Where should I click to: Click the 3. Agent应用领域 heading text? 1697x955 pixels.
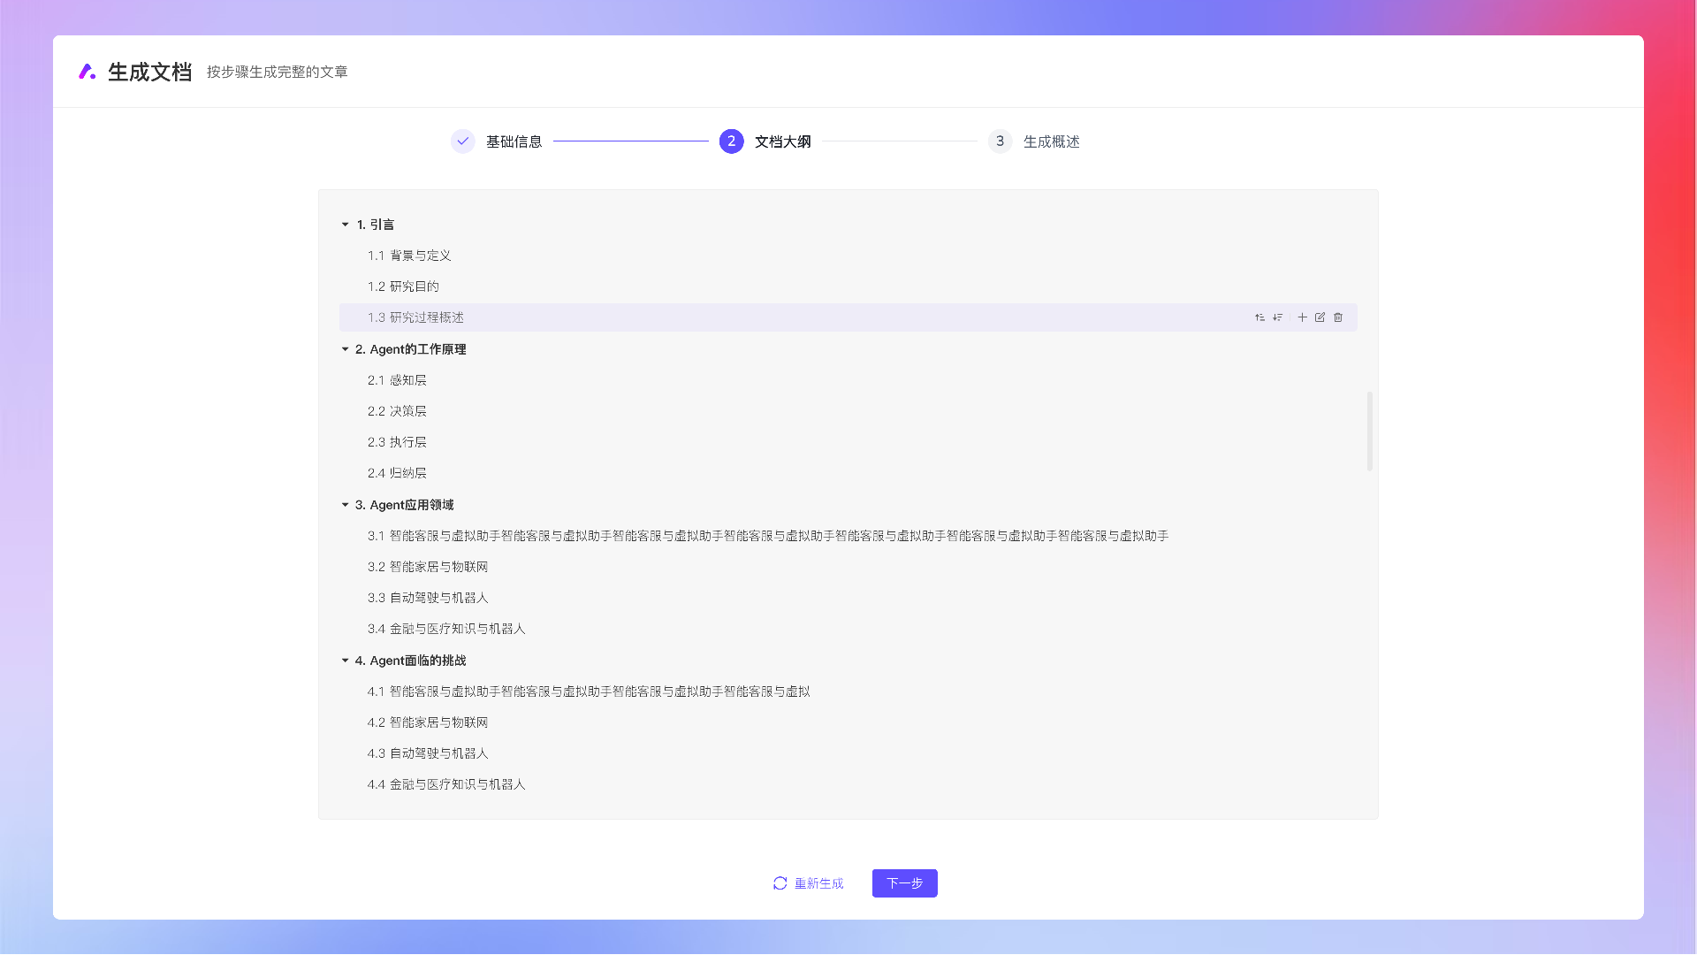[x=404, y=505]
